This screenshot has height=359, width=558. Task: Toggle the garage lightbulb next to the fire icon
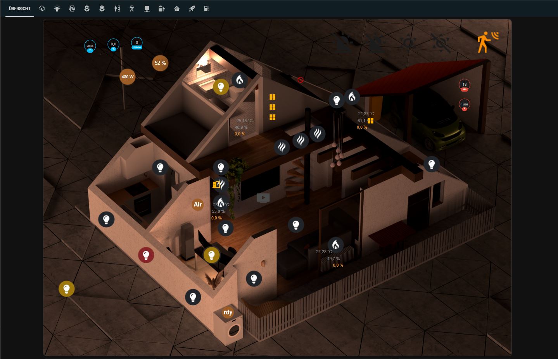336,100
